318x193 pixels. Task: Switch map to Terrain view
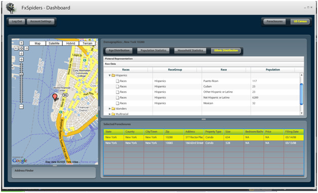(x=87, y=43)
